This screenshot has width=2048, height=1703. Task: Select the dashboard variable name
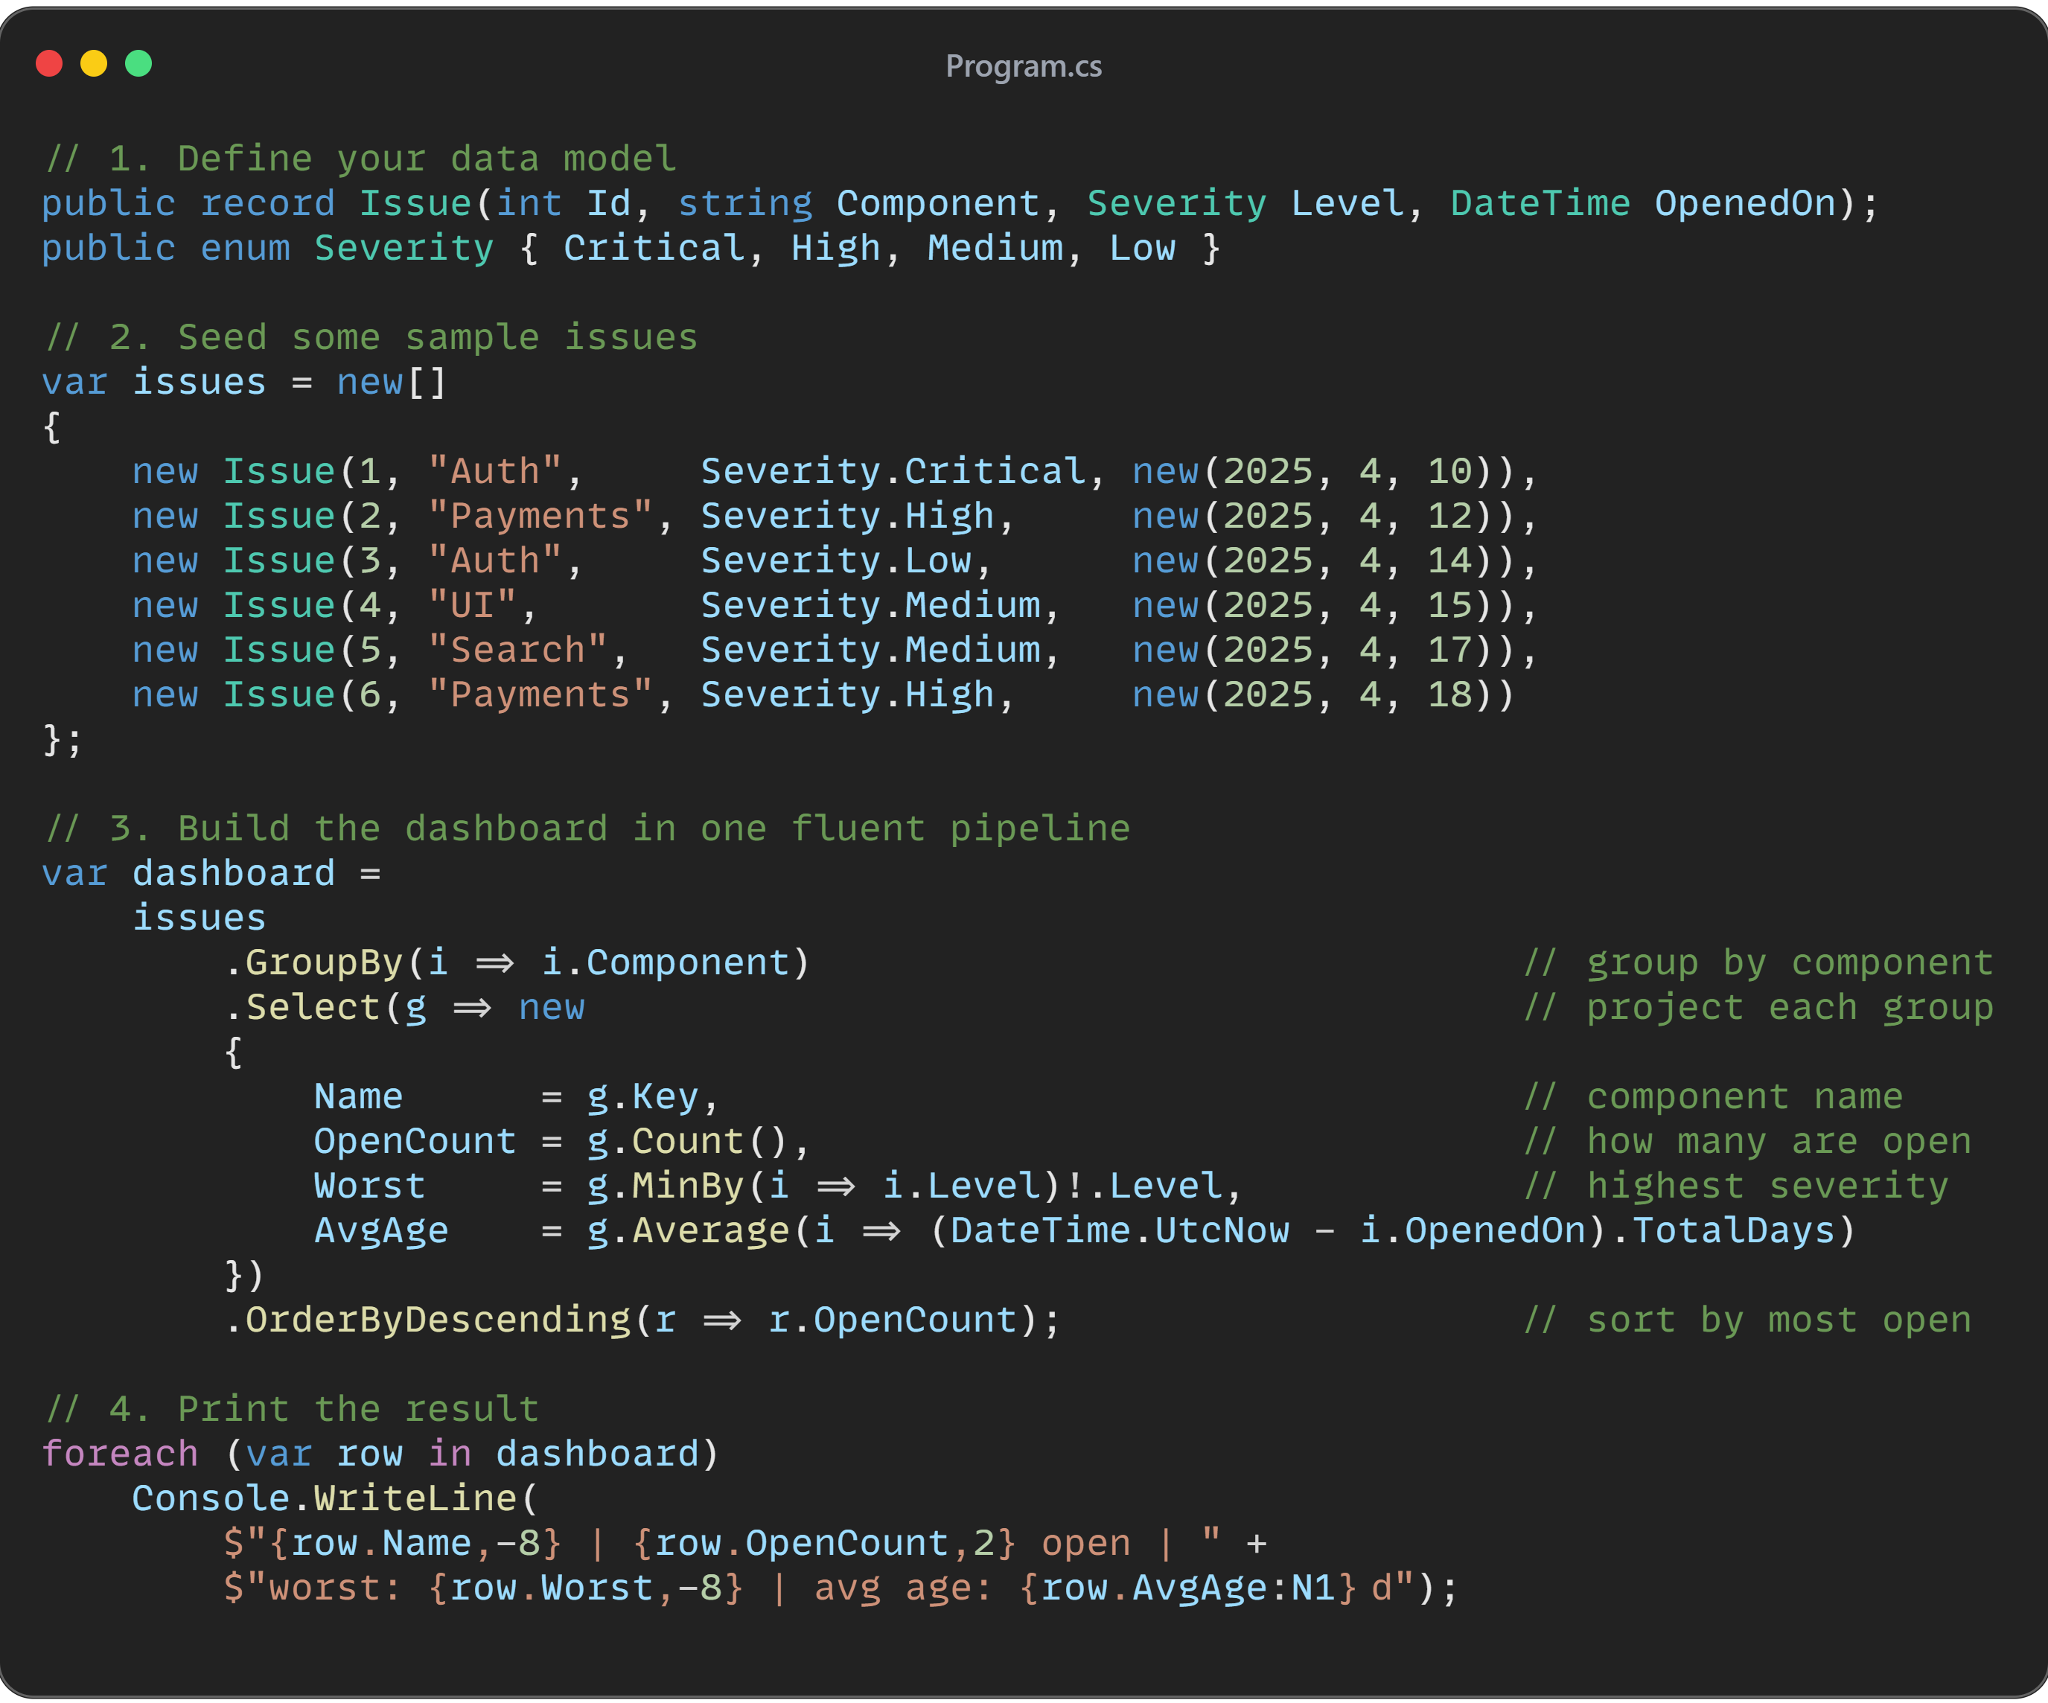[x=232, y=872]
